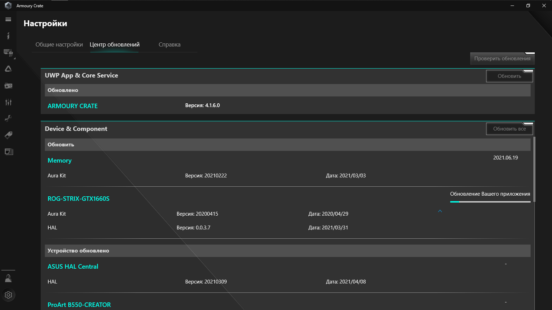Click the Device & Component heading

[76, 129]
